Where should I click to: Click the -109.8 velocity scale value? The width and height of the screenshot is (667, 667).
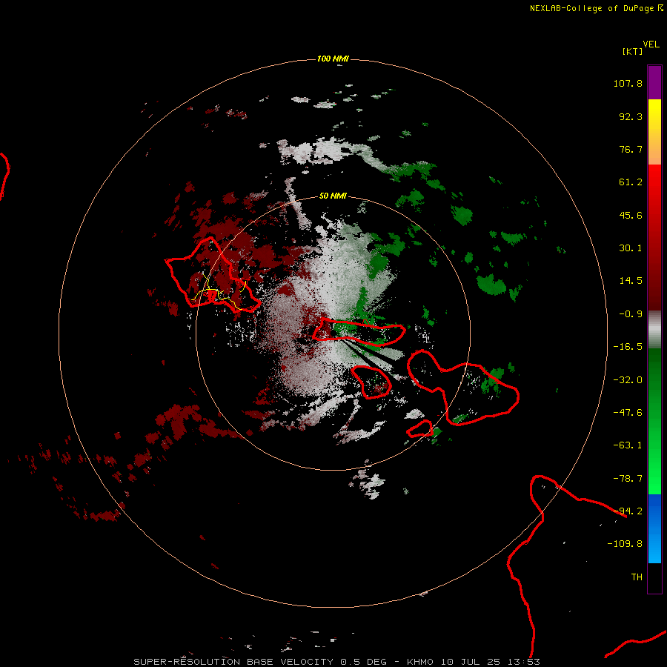[625, 544]
